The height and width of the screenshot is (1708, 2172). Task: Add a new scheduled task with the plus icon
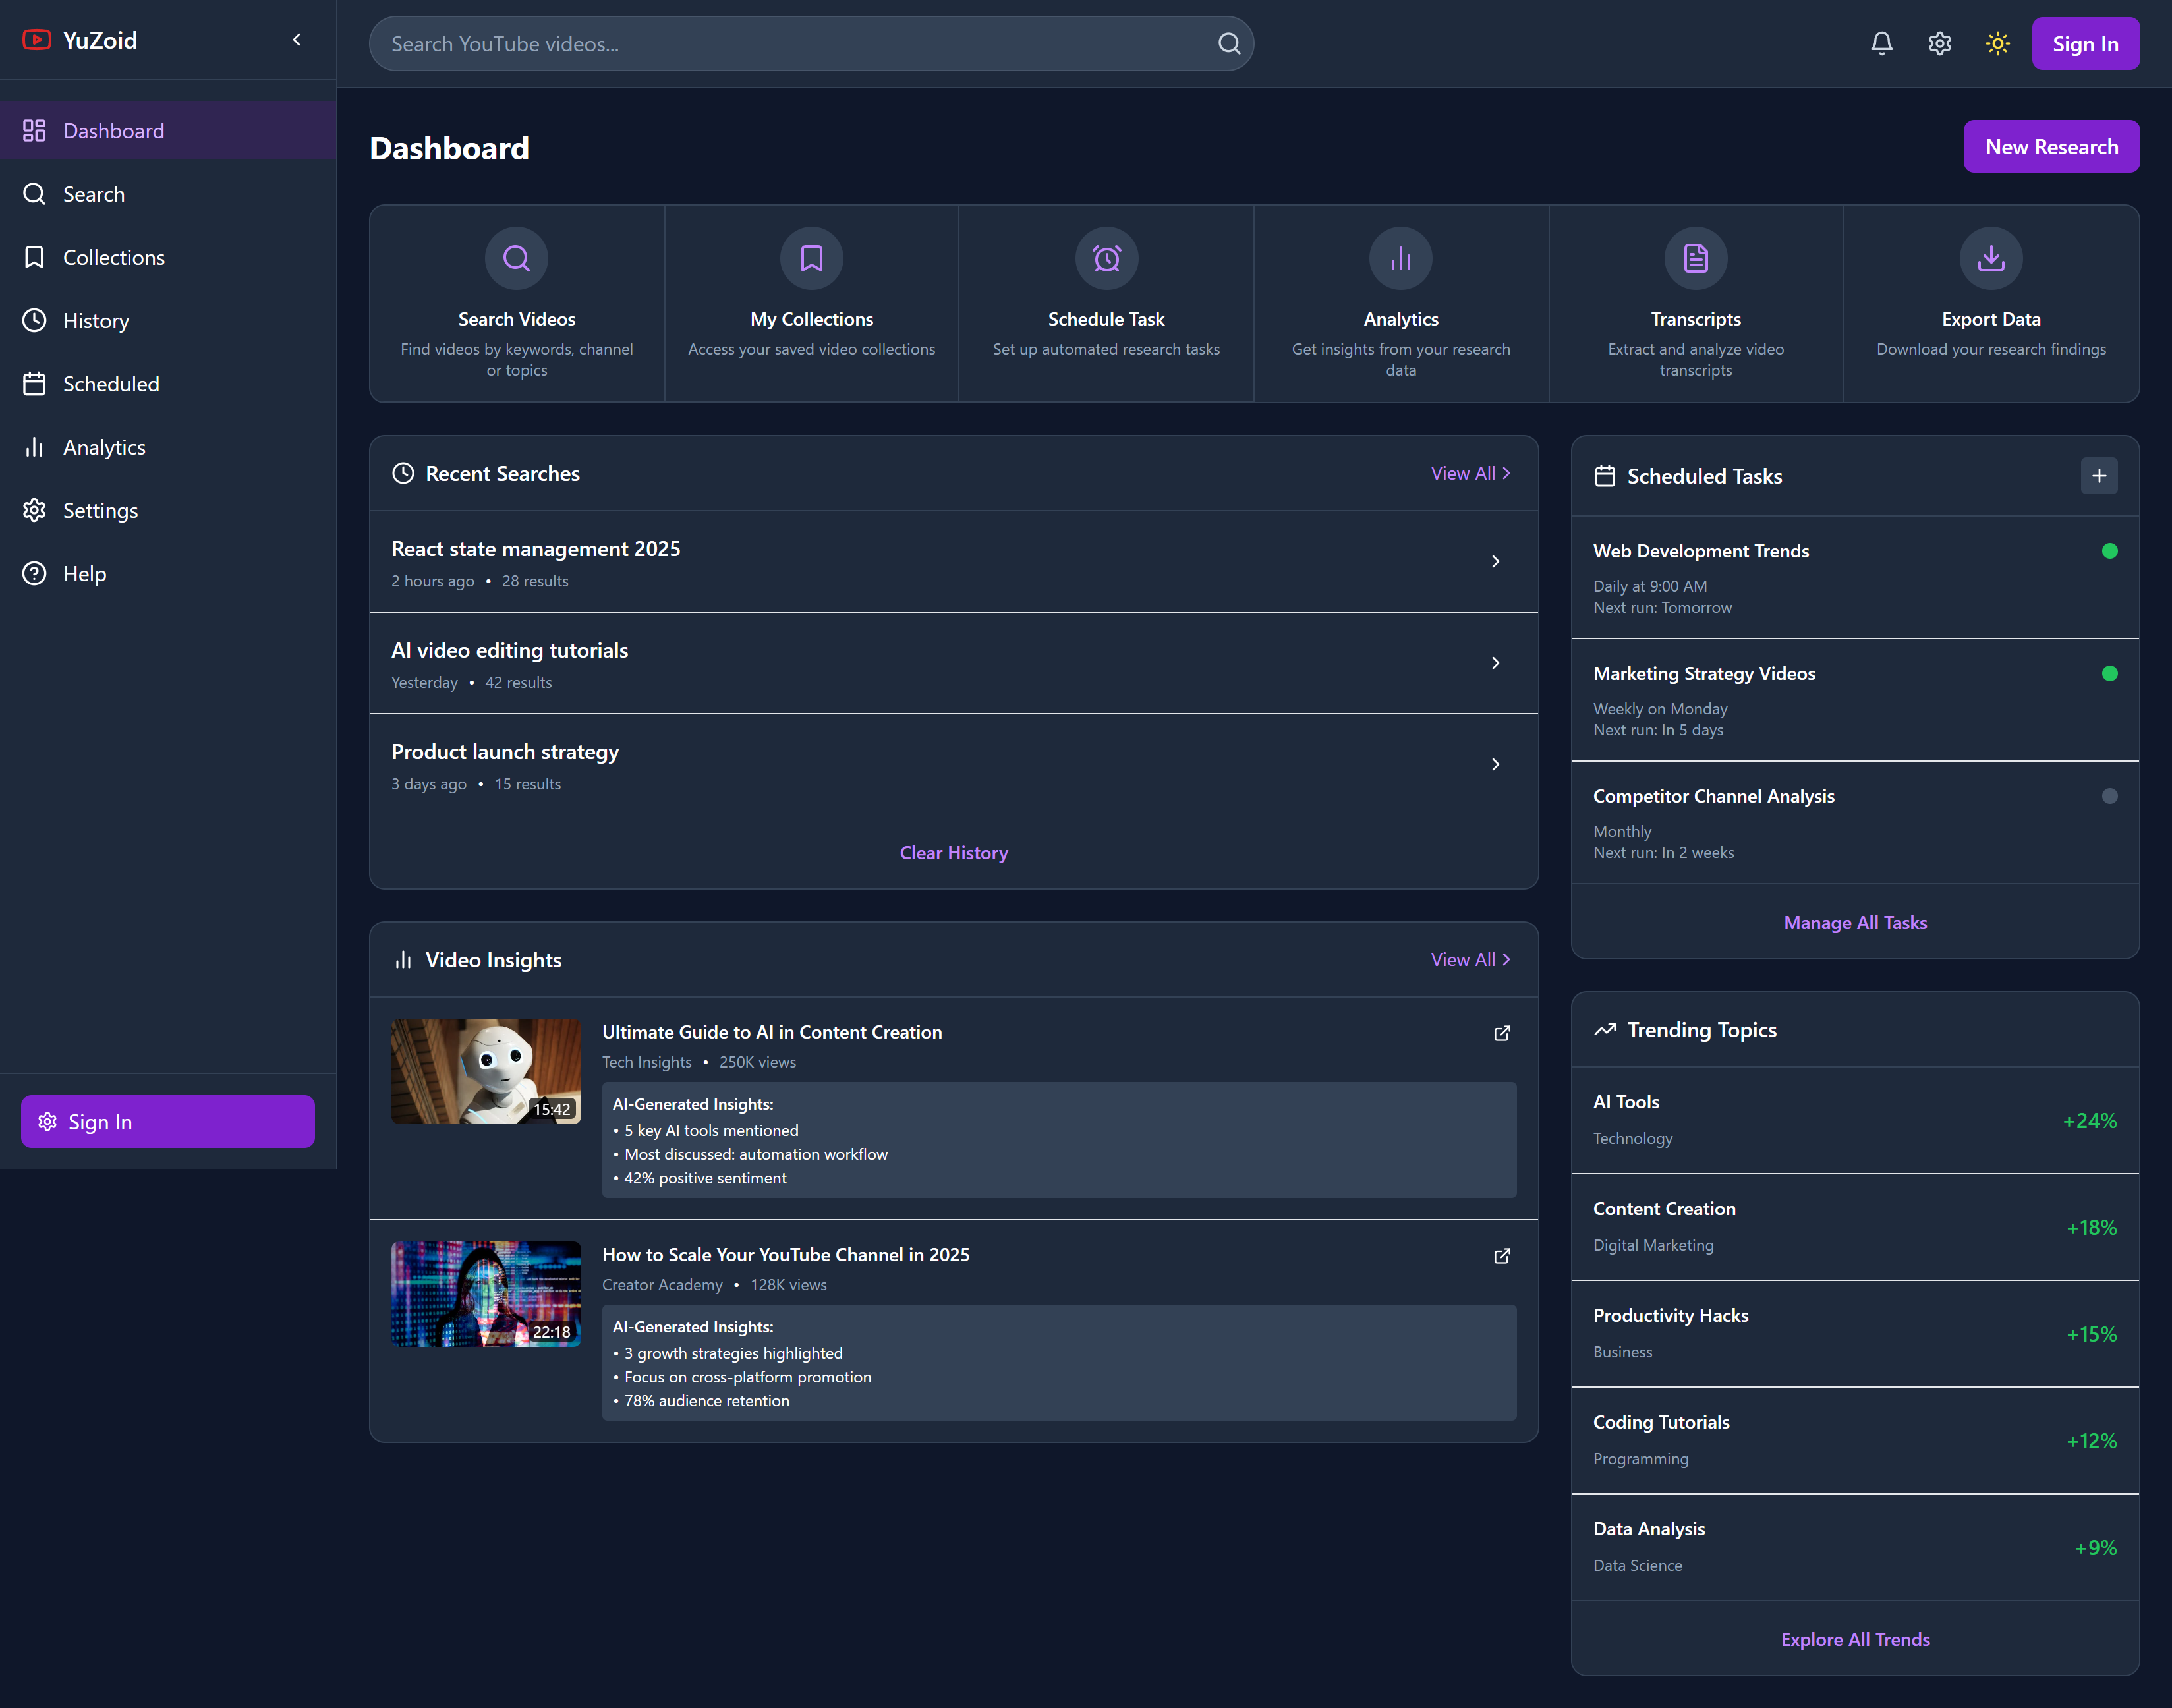coord(2099,476)
